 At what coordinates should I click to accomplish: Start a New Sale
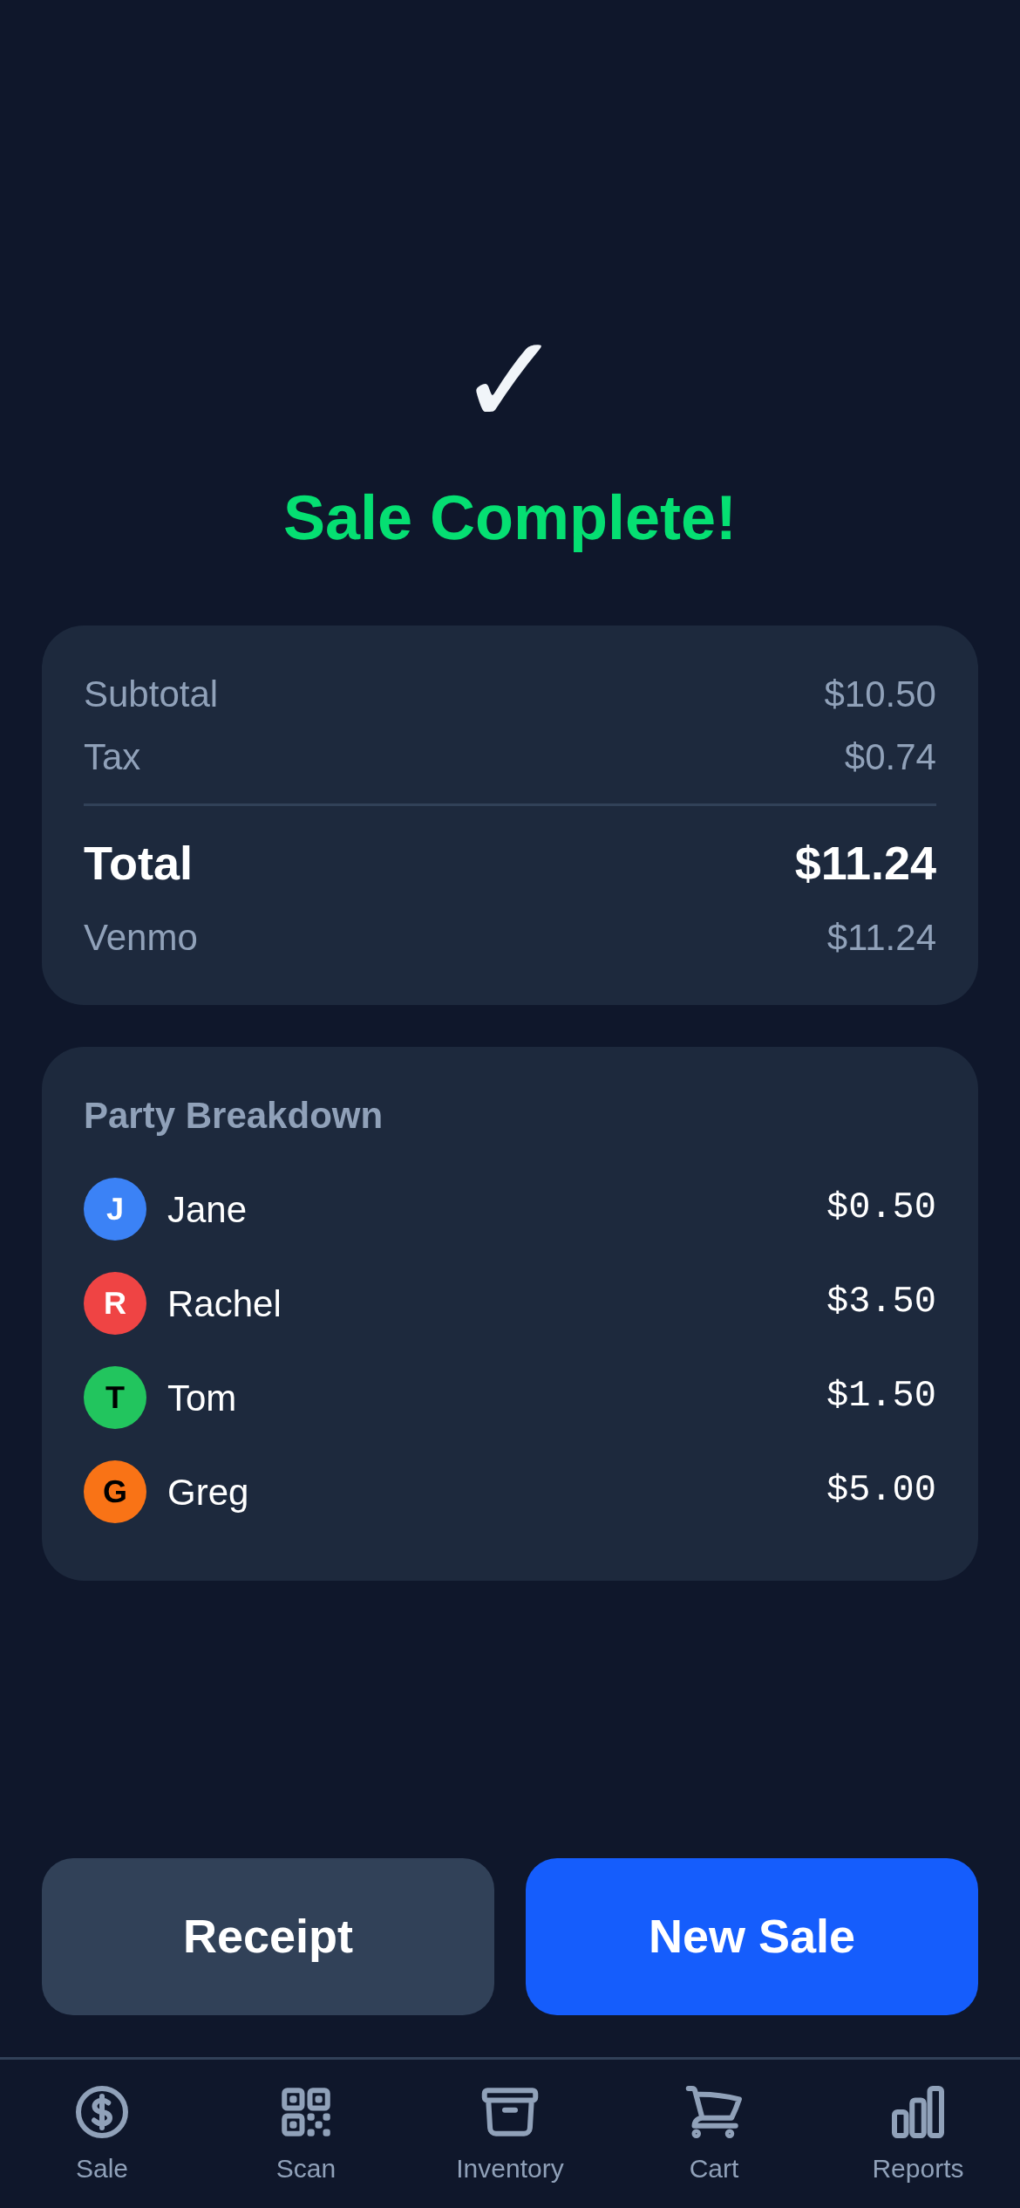point(751,1937)
